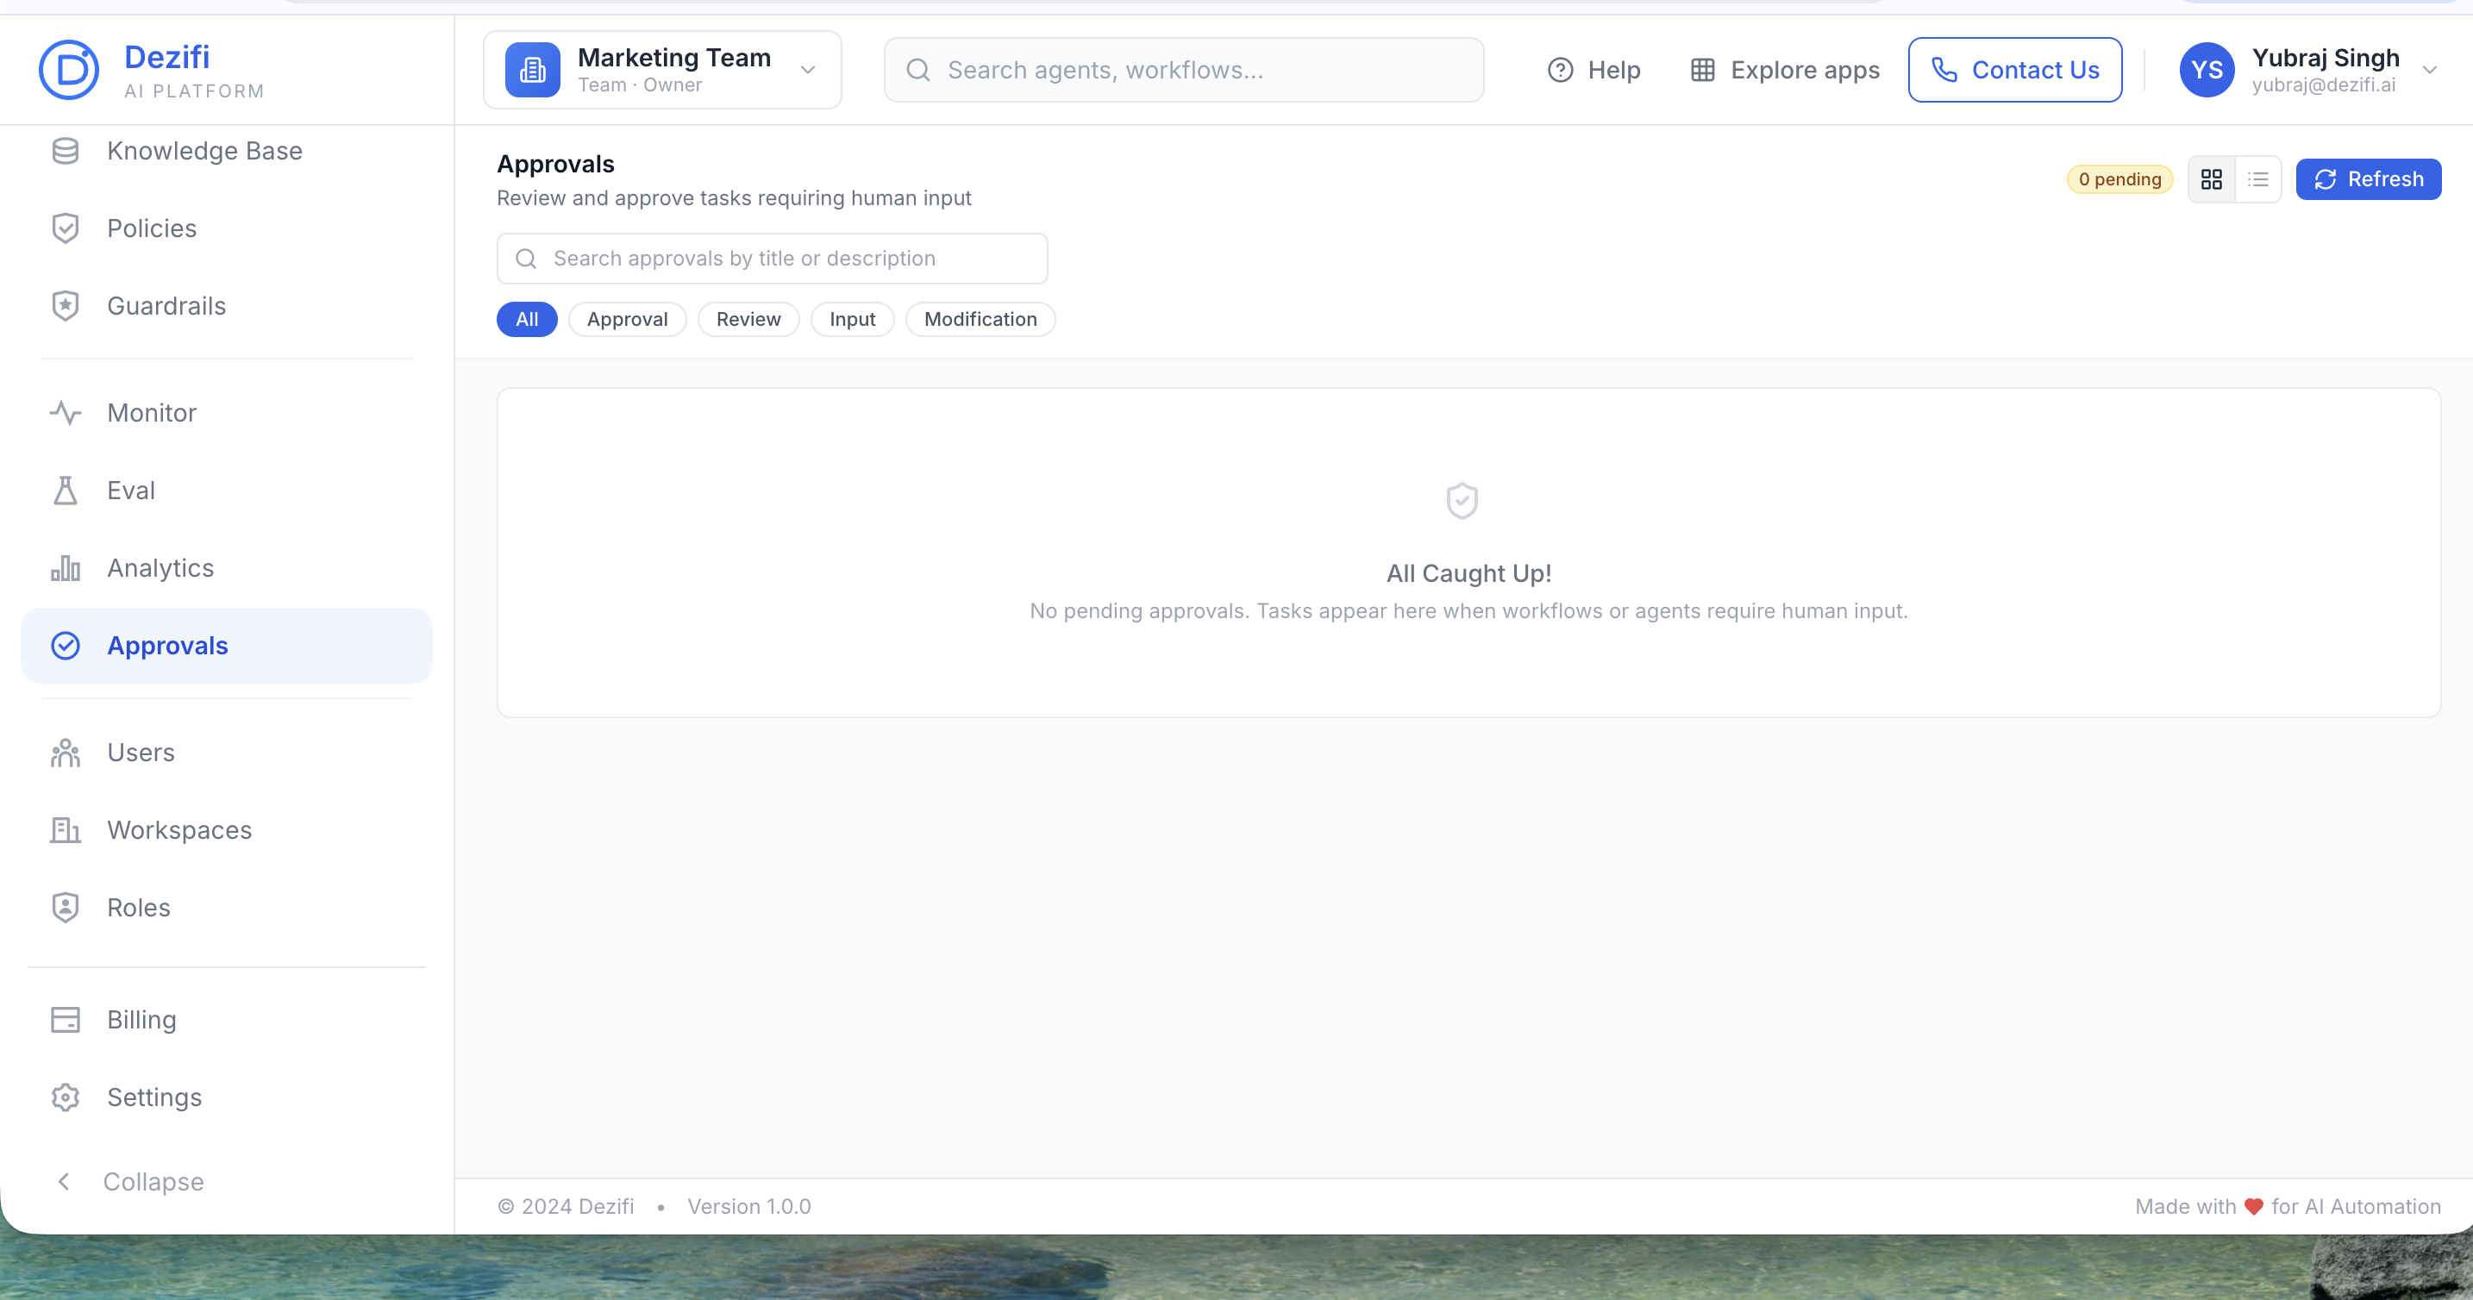
Task: Filter approvals by Modification type
Action: click(x=980, y=320)
